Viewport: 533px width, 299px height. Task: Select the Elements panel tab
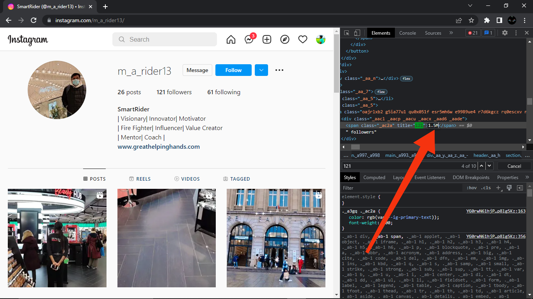(381, 33)
